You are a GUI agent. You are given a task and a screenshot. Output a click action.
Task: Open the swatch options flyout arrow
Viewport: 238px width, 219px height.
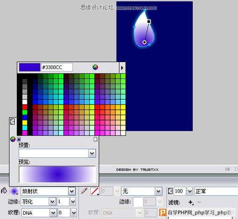(122, 68)
